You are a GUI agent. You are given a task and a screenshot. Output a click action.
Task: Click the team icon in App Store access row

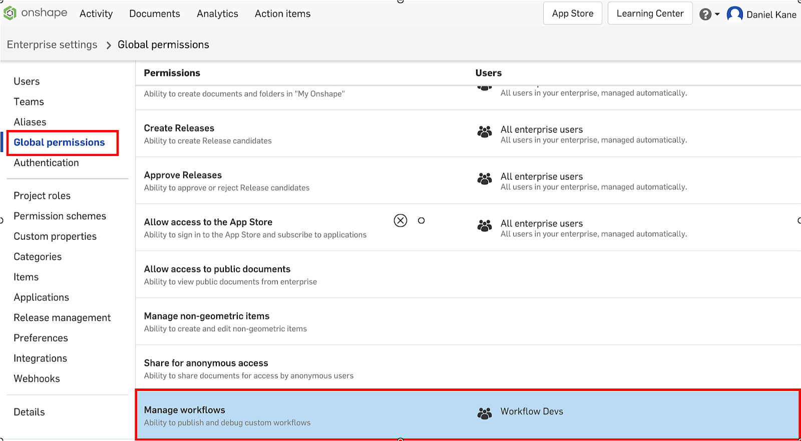(484, 226)
